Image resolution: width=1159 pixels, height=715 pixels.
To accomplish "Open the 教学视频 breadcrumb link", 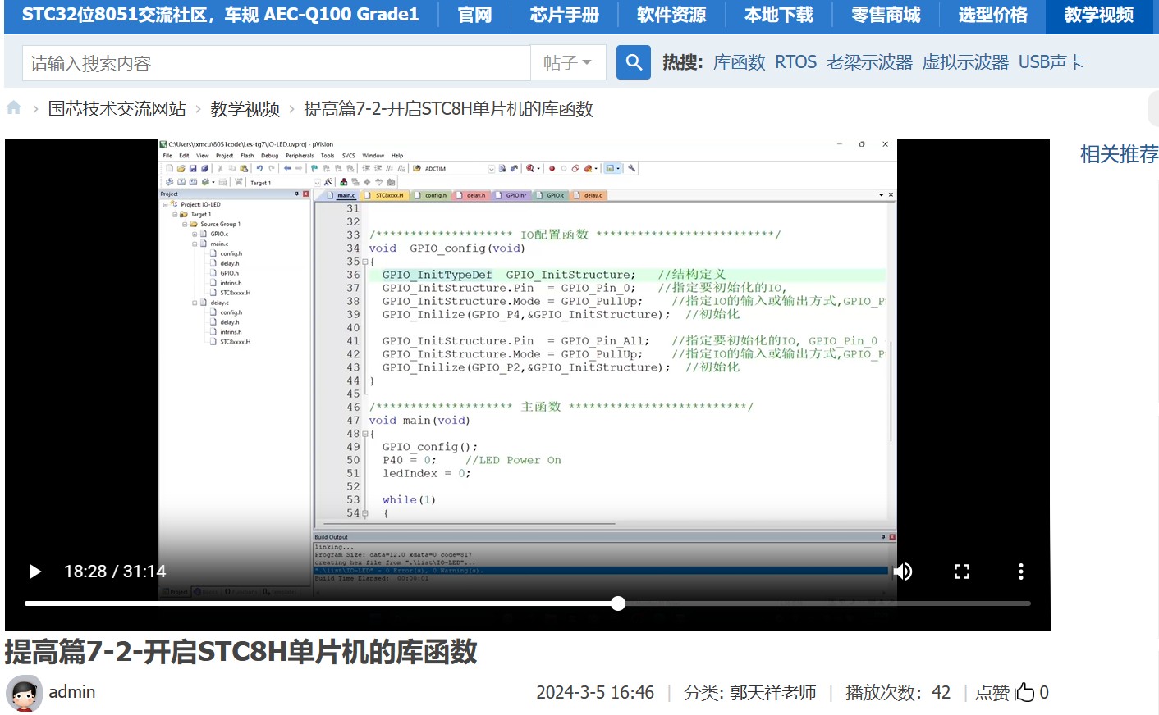I will tap(245, 109).
